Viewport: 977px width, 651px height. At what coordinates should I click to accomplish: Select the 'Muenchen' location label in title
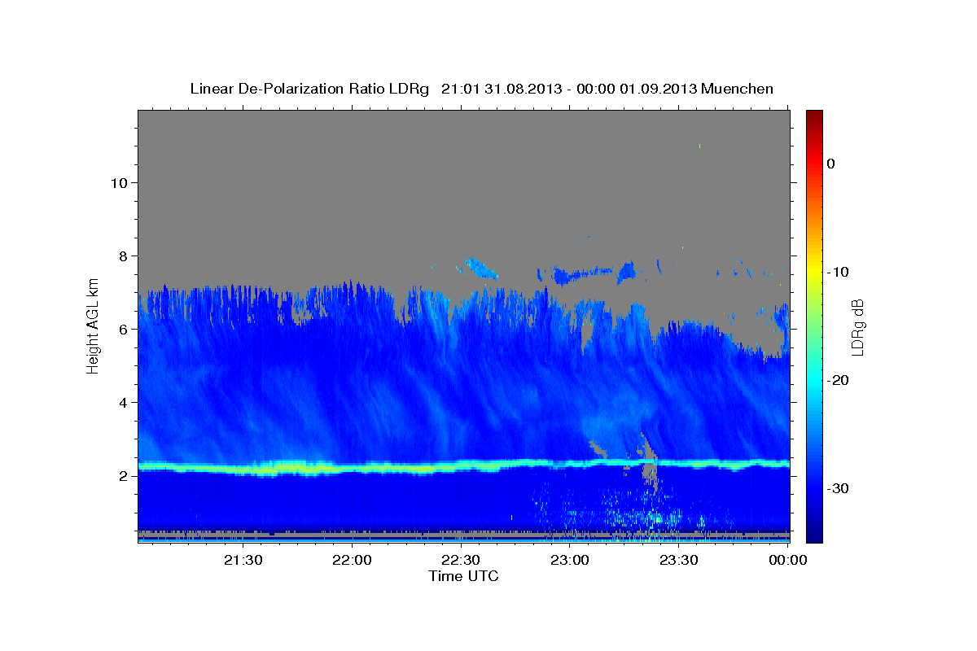(737, 89)
